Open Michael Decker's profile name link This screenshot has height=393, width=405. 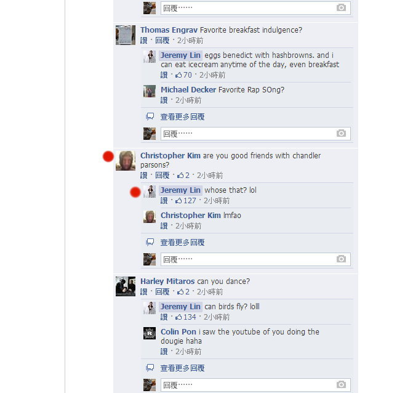(188, 90)
